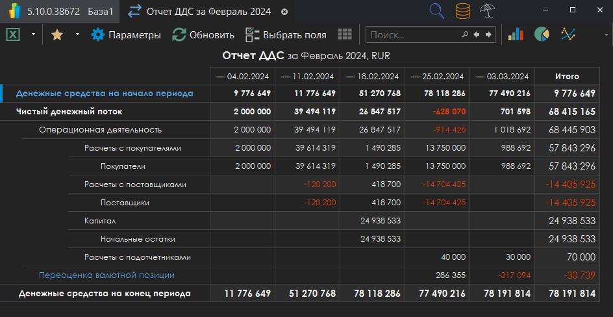The image size is (613, 317).
Task: Click the Excel export icon
Action: click(12, 35)
